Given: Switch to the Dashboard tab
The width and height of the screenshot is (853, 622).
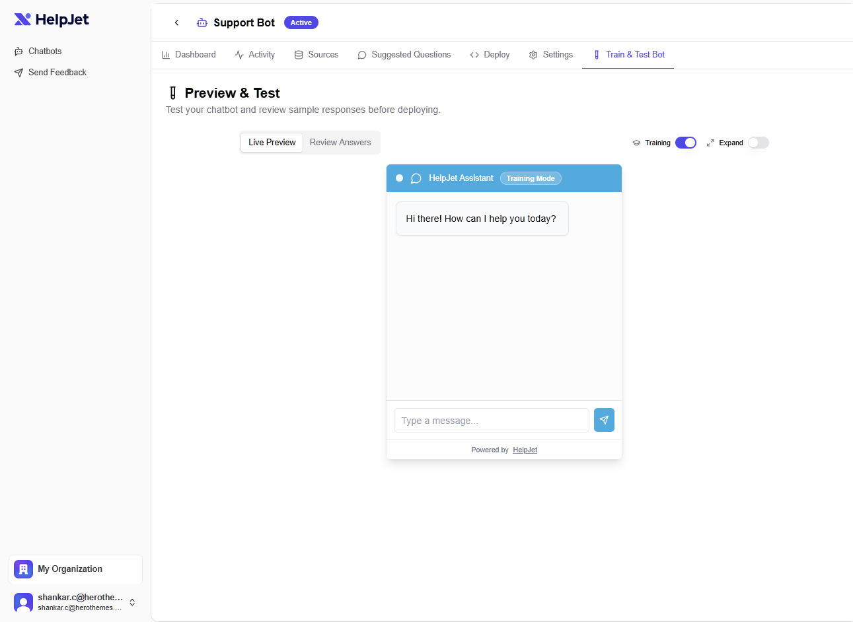Looking at the screenshot, I should click(189, 55).
